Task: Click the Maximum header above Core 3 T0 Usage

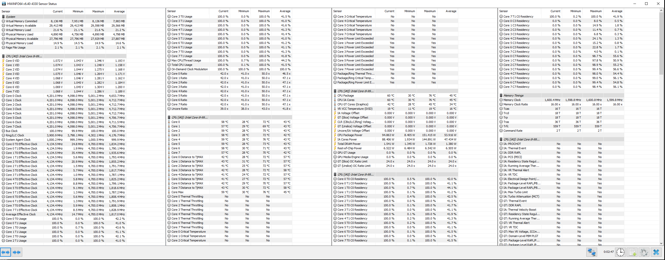Action: [x=261, y=11]
